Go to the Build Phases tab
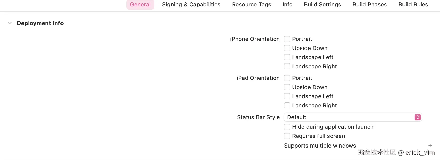 pyautogui.click(x=370, y=5)
